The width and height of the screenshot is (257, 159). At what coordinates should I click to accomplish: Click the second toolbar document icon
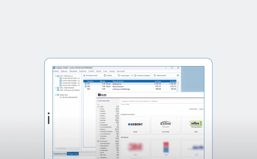point(105,75)
